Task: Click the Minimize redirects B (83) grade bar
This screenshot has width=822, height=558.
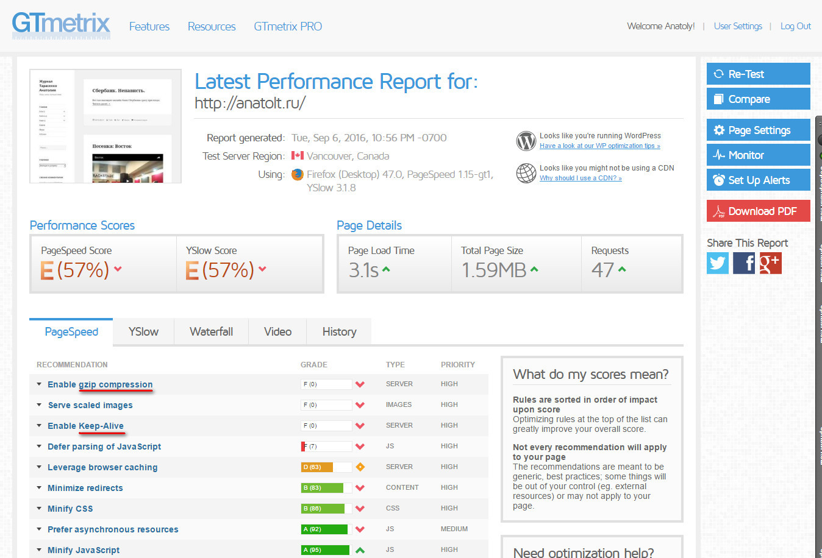Action: (326, 488)
